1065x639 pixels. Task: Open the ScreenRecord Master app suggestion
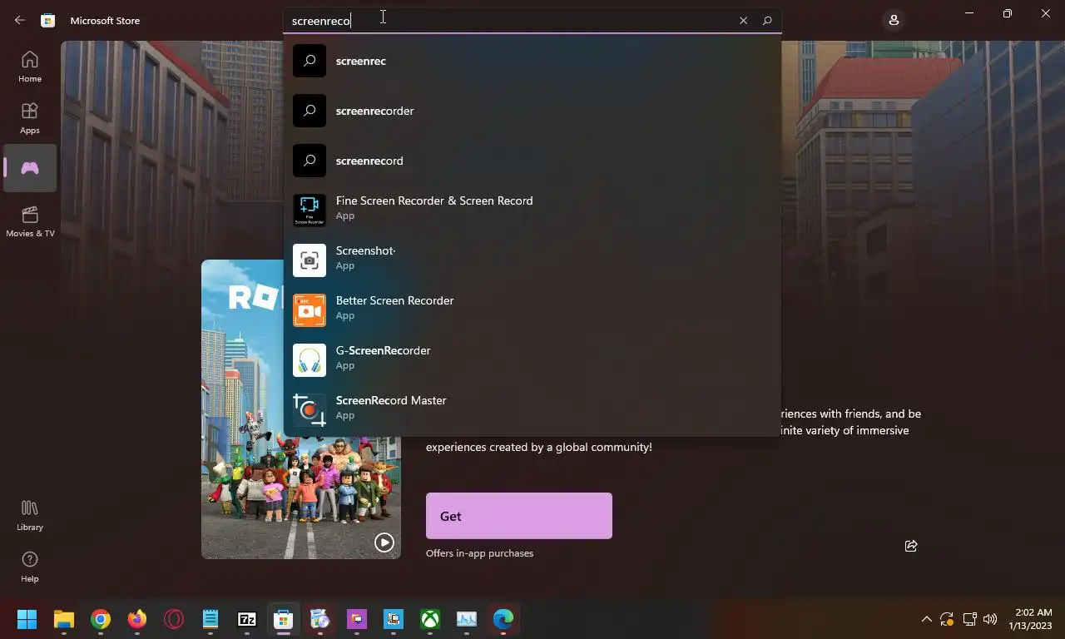click(x=532, y=409)
